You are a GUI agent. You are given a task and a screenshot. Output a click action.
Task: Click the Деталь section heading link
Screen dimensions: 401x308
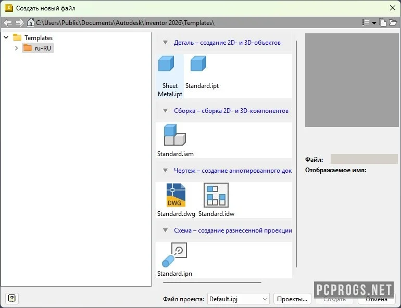(x=227, y=43)
